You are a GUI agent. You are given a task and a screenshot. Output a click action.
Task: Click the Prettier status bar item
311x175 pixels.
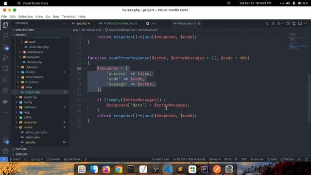point(287,159)
